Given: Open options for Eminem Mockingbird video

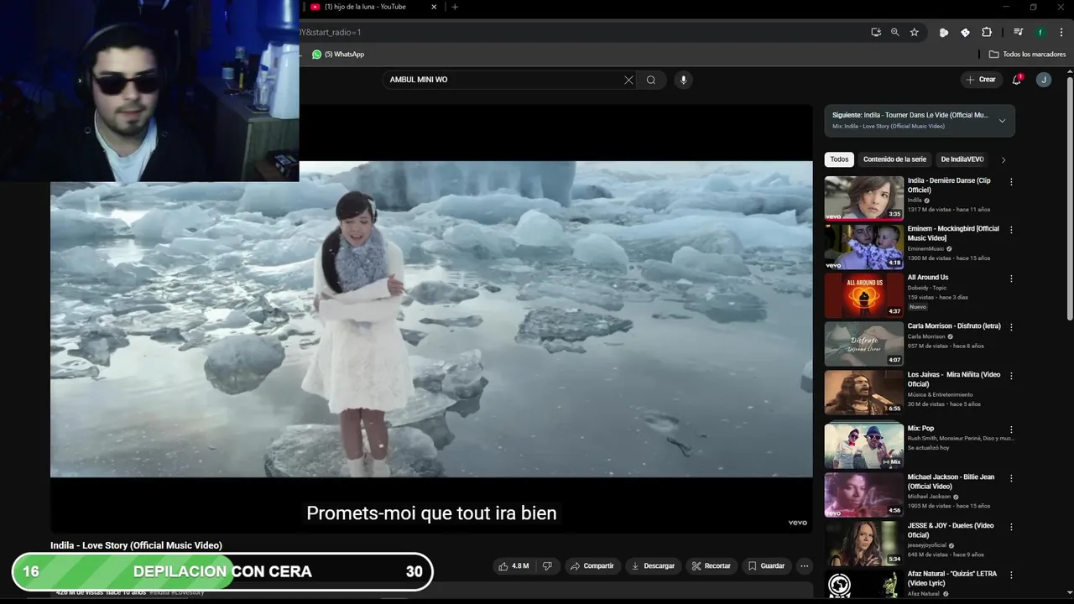Looking at the screenshot, I should tap(1011, 230).
